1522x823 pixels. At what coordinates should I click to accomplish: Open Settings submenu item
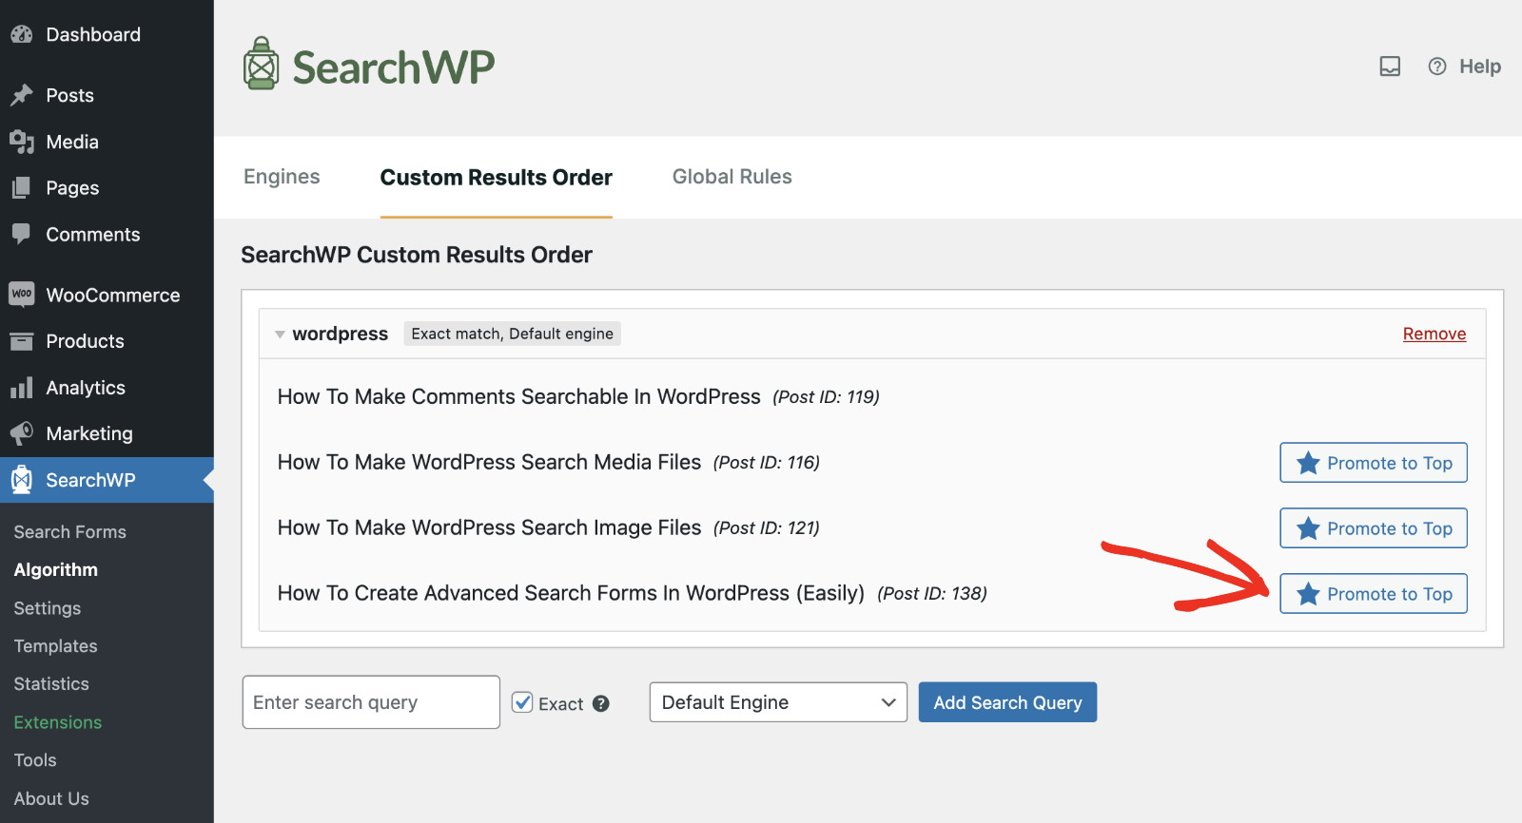point(48,608)
